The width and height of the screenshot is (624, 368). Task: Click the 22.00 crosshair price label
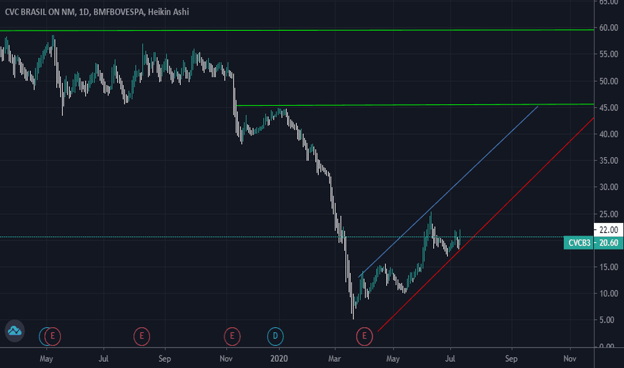click(x=609, y=230)
